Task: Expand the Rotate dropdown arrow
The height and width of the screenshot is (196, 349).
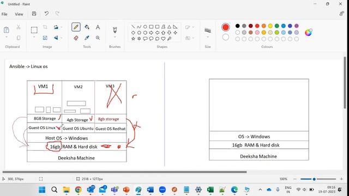Action: (x=62, y=27)
